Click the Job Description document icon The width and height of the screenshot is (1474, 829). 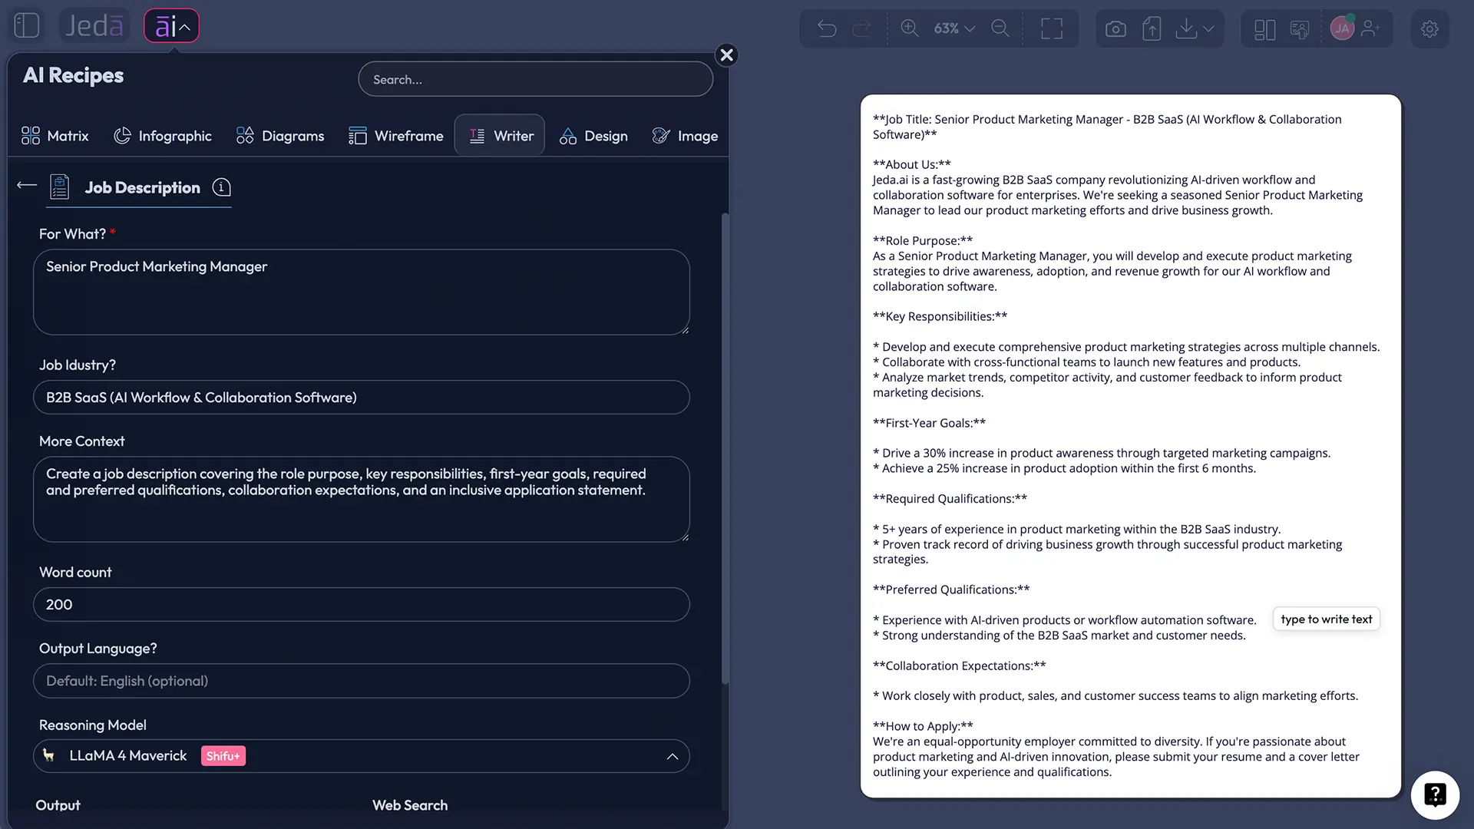pyautogui.click(x=60, y=187)
